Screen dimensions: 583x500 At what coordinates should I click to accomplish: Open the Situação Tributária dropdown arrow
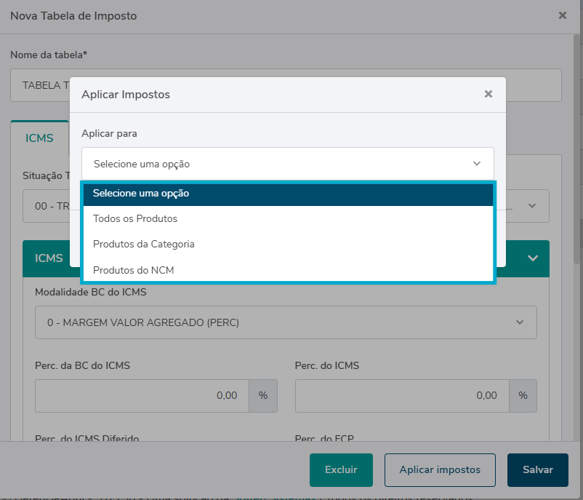point(532,206)
